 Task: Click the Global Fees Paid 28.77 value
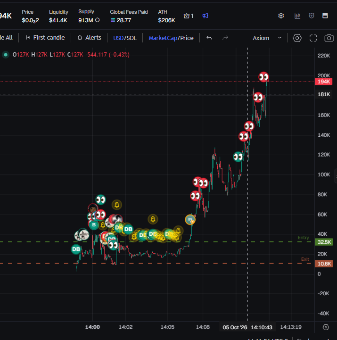click(124, 20)
